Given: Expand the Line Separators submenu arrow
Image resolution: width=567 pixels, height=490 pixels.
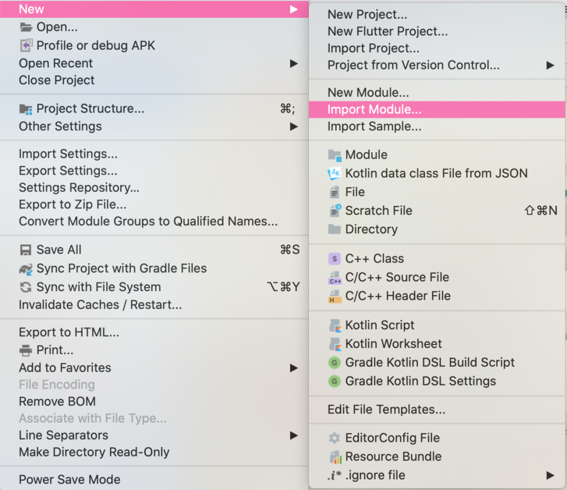Looking at the screenshot, I should (x=294, y=435).
